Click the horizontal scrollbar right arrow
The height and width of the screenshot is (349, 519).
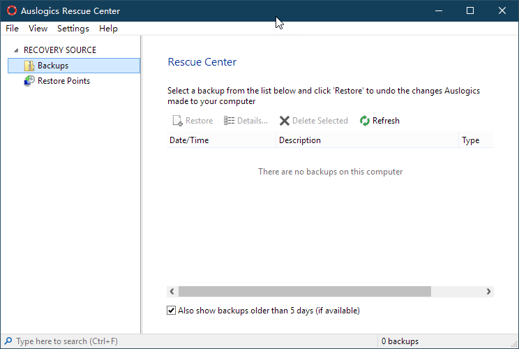[488, 291]
